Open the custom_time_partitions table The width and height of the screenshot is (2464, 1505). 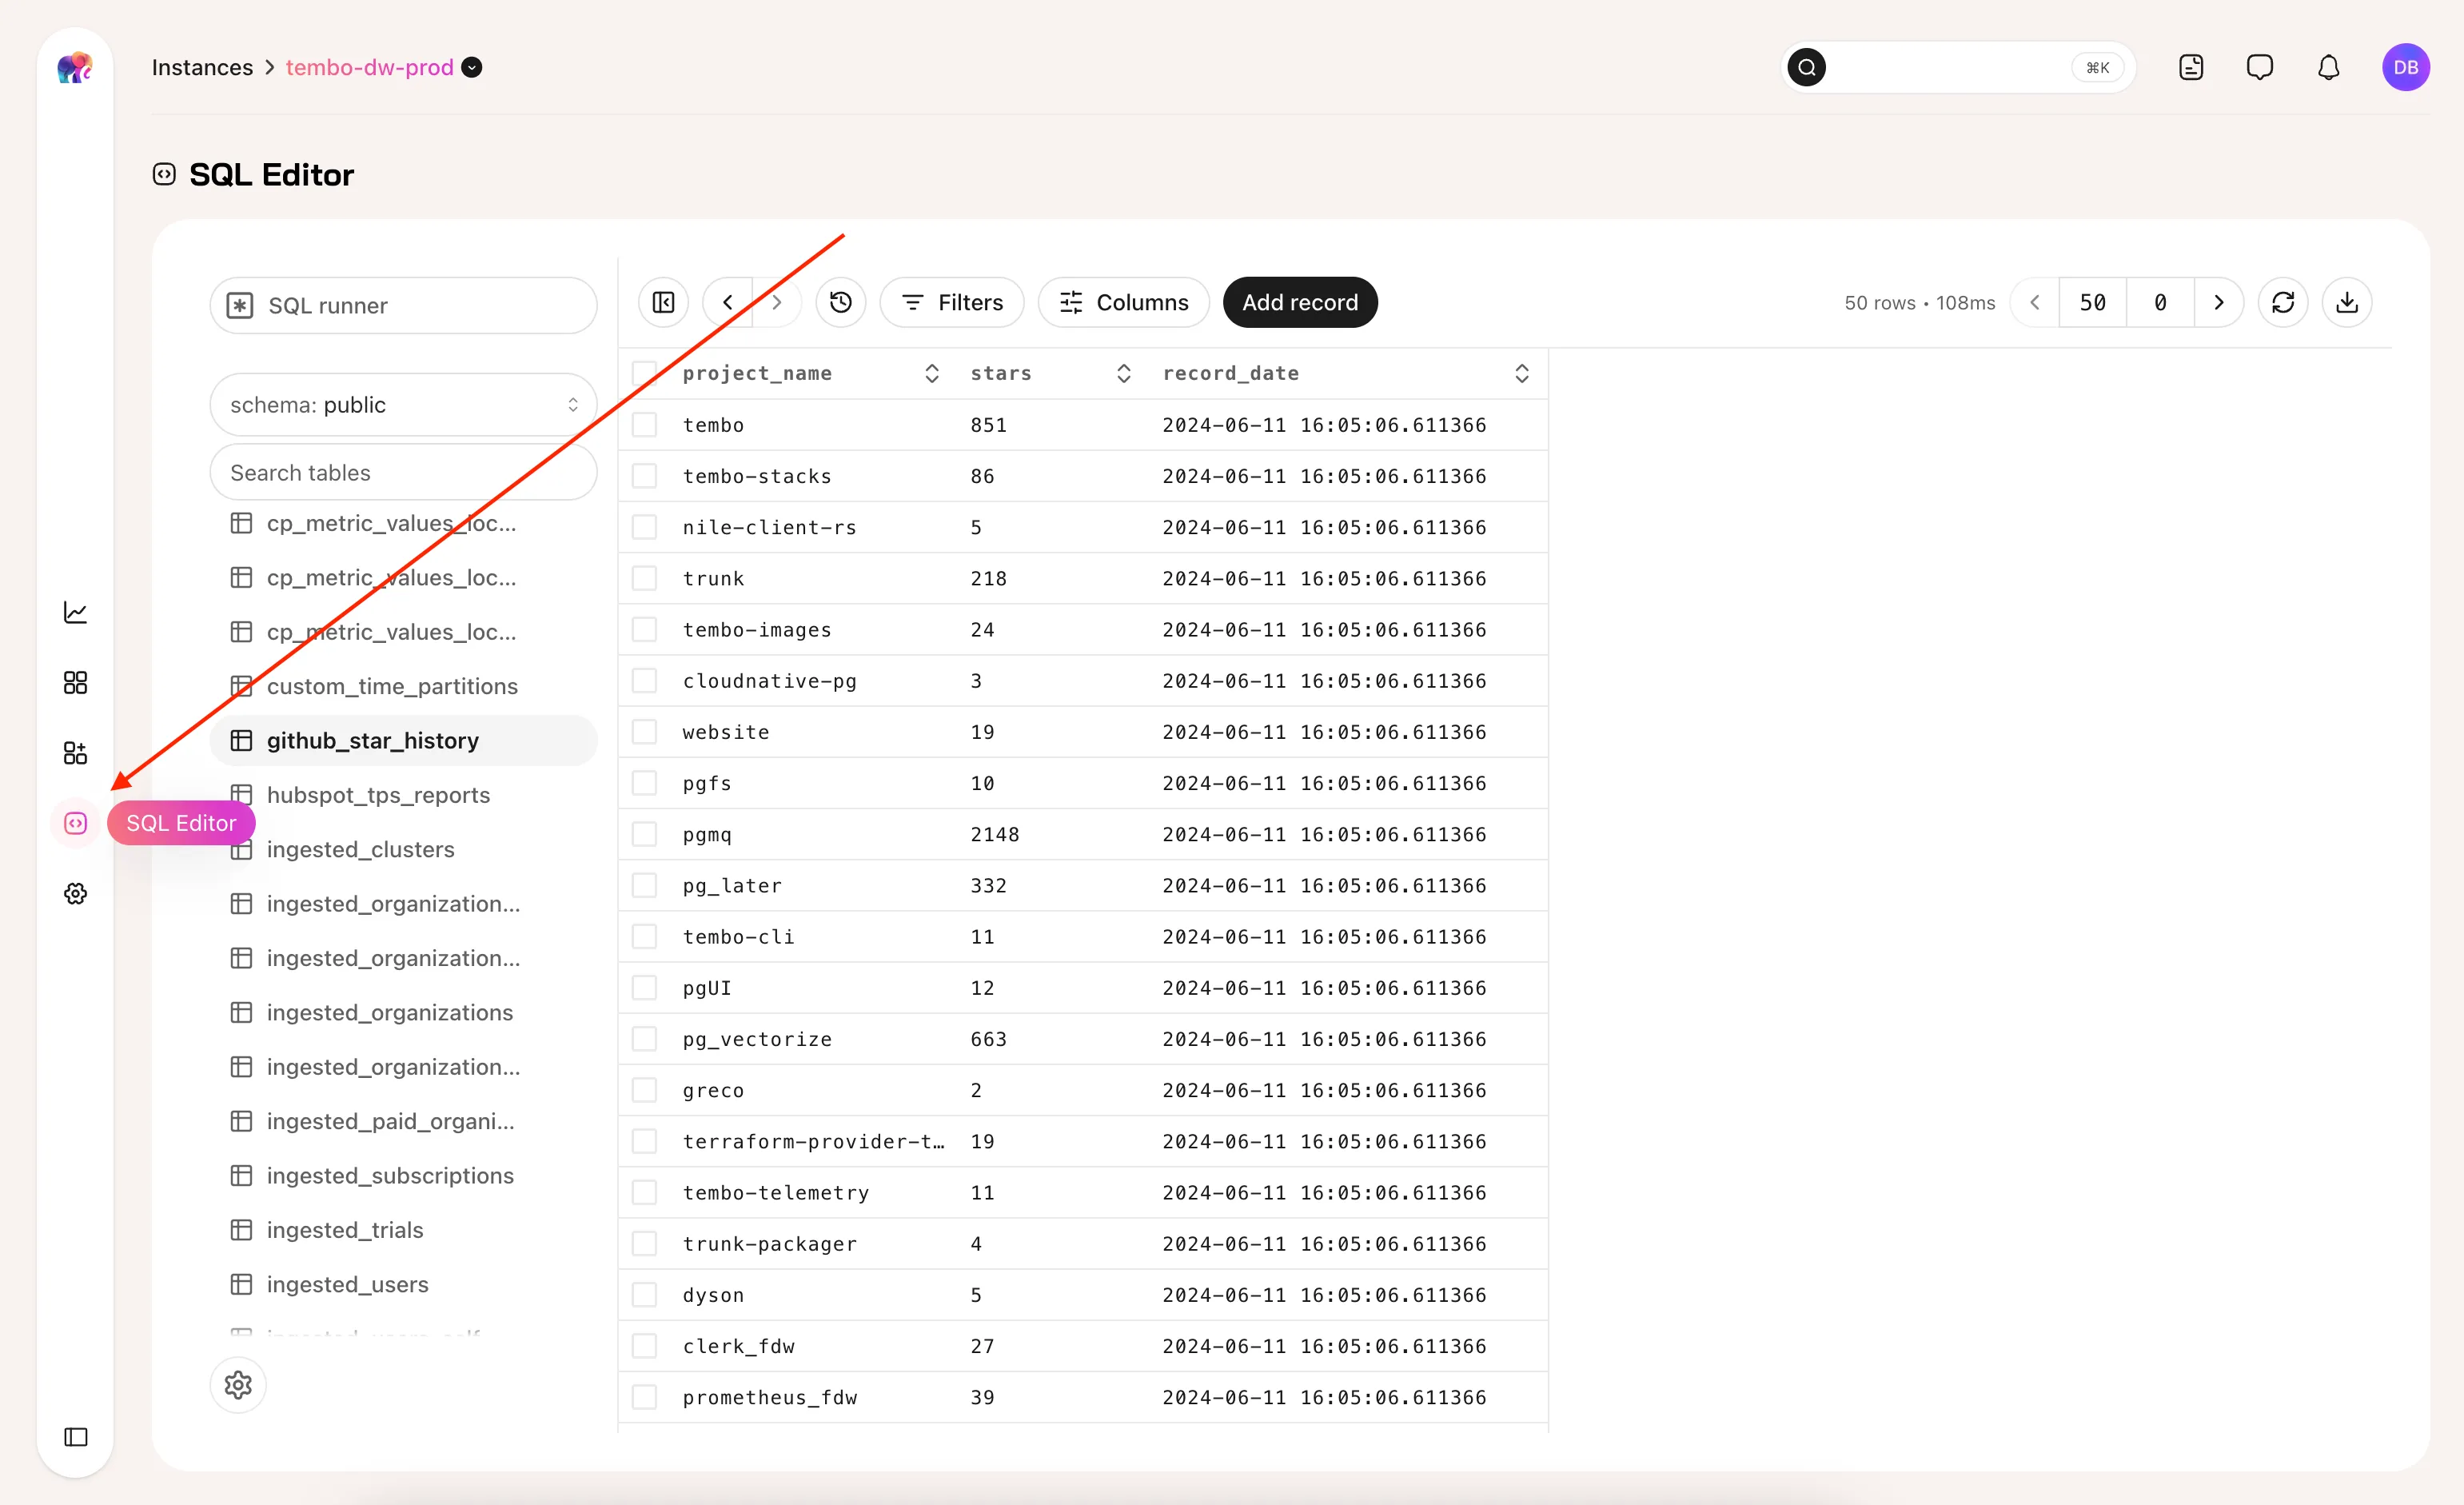[x=403, y=686]
